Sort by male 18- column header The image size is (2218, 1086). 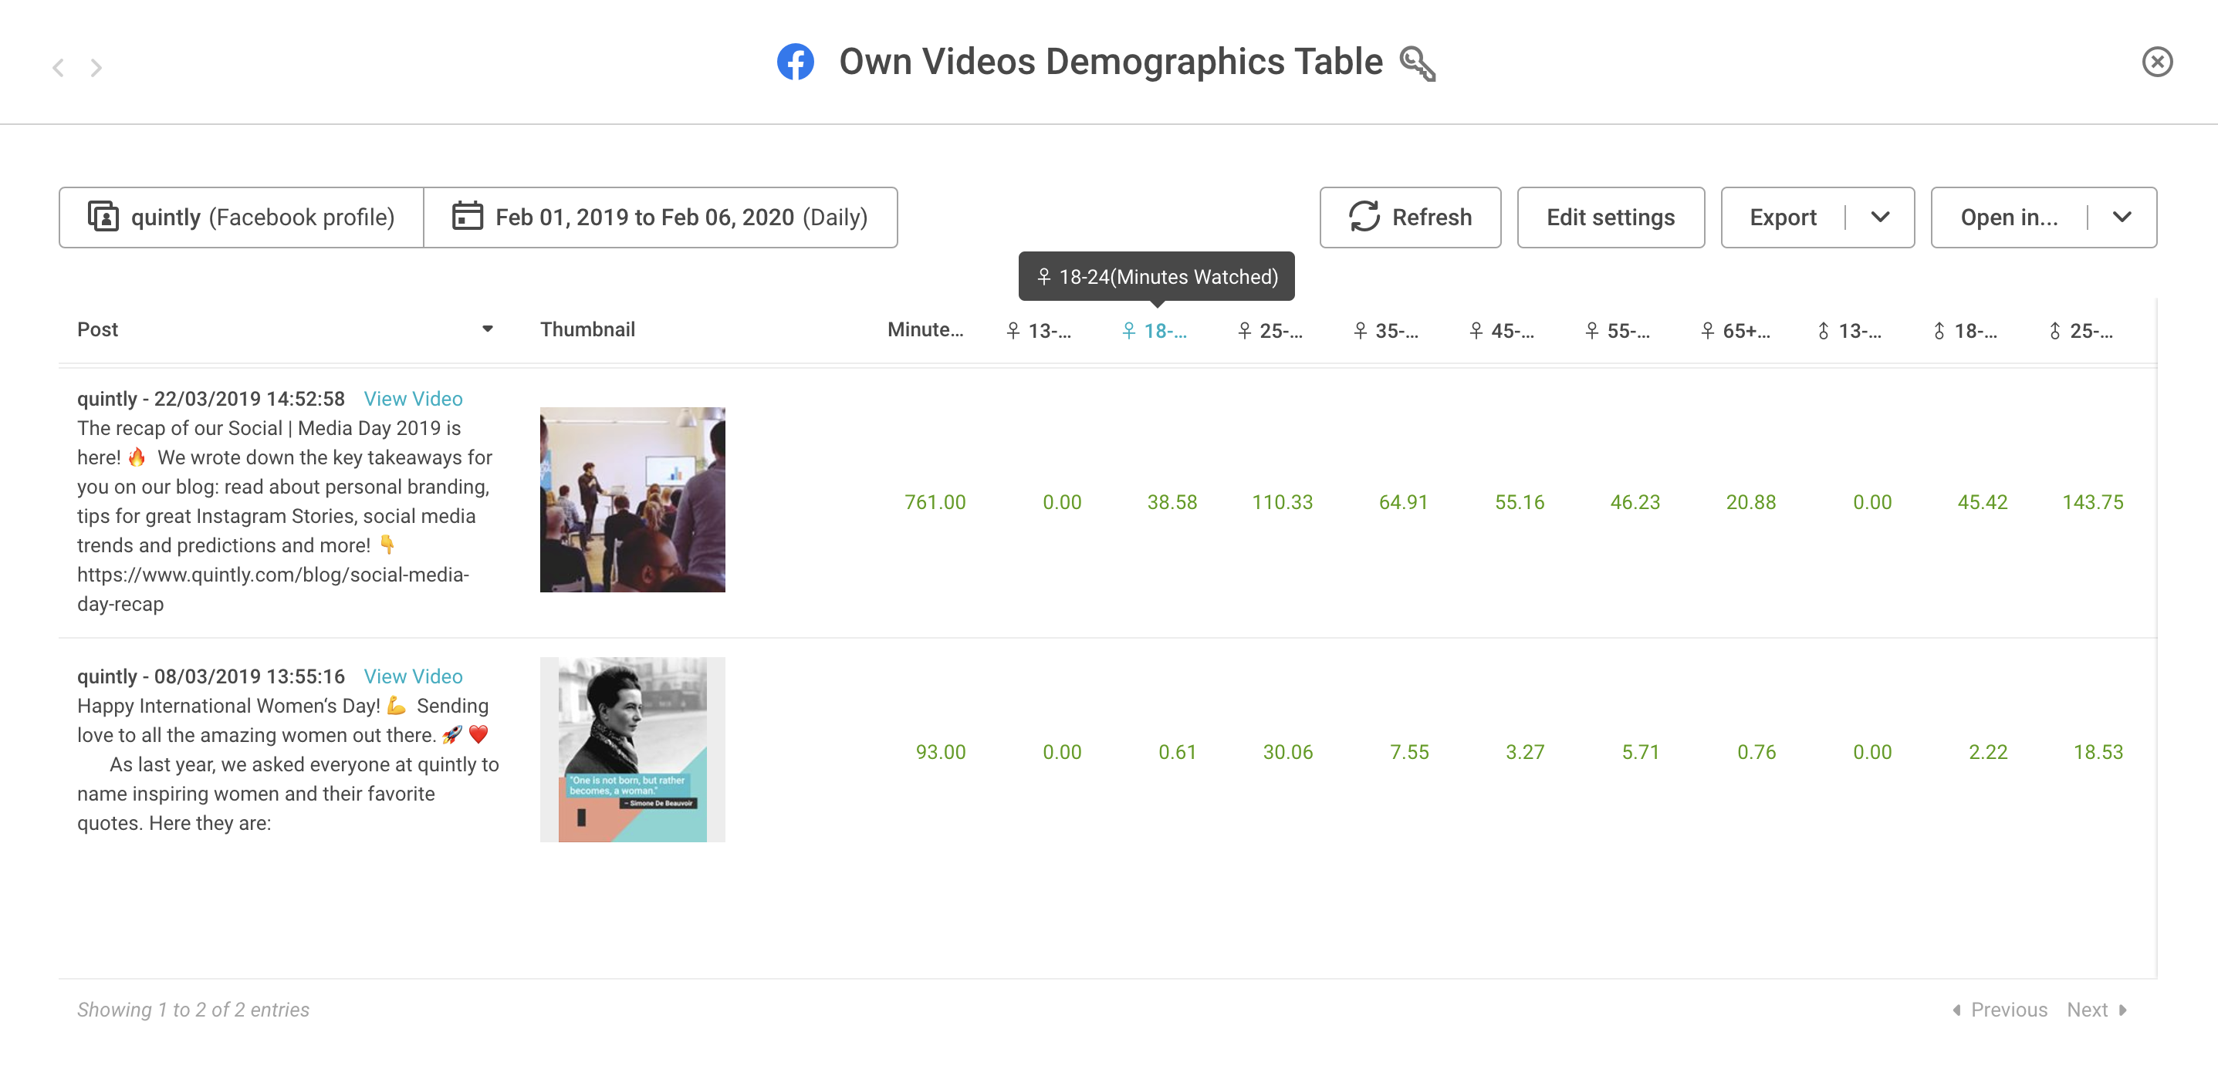[1965, 330]
